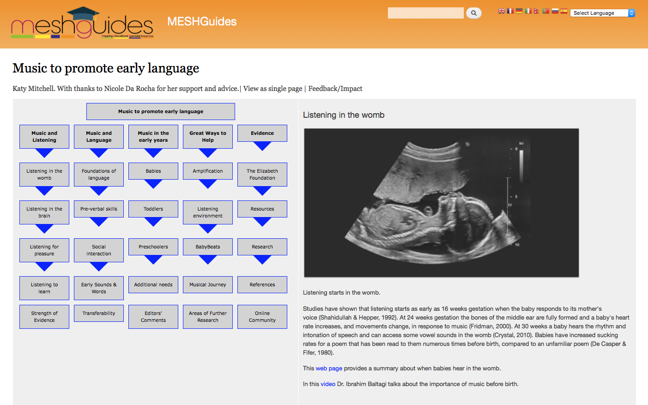Click the Feedback/Impact link
The height and width of the screenshot is (405, 648).
pyautogui.click(x=335, y=89)
